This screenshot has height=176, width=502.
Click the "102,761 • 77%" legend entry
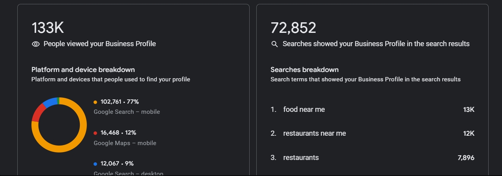(120, 102)
